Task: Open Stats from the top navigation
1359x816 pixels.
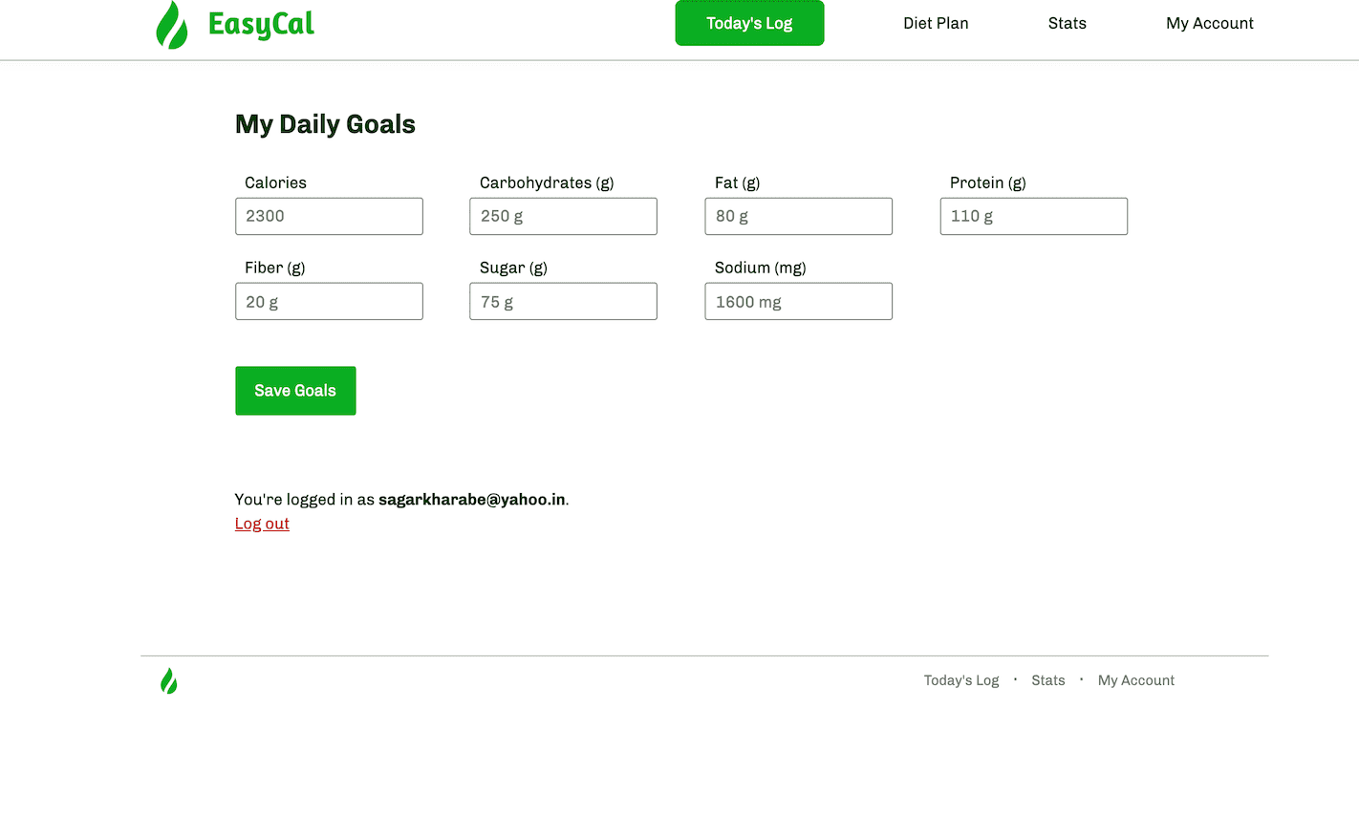Action: tap(1067, 23)
